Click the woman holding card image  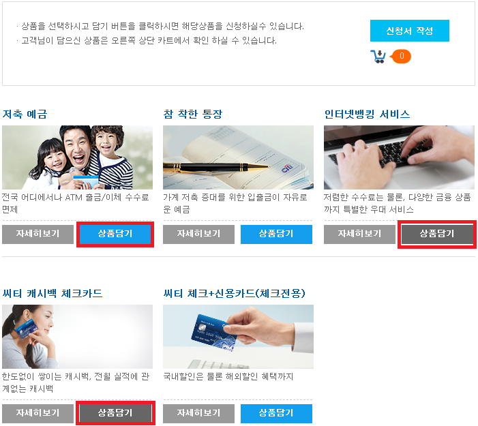coord(78,337)
